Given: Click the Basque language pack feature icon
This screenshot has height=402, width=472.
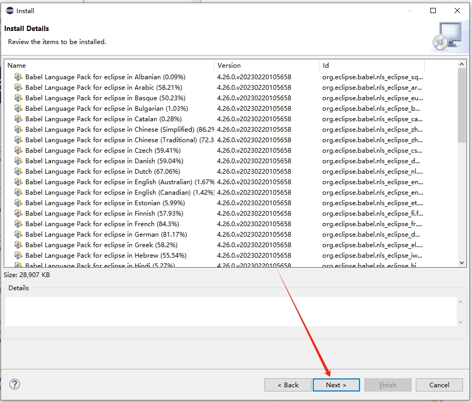Looking at the screenshot, I should pos(18,98).
